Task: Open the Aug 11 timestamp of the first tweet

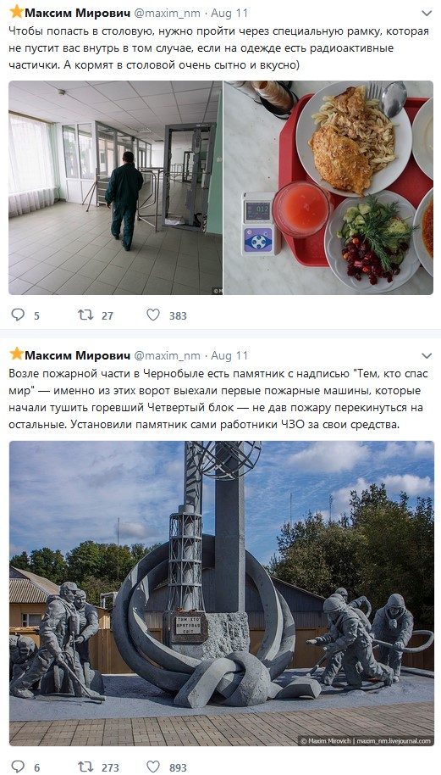Action: [x=229, y=13]
